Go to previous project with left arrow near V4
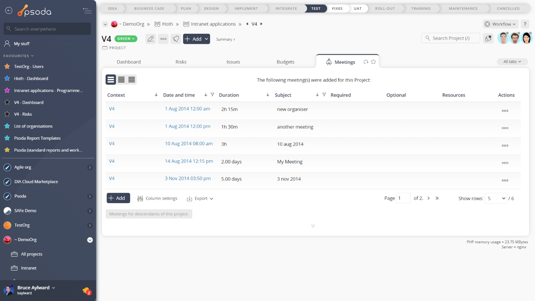This screenshot has height=301, width=535. pyautogui.click(x=247, y=24)
